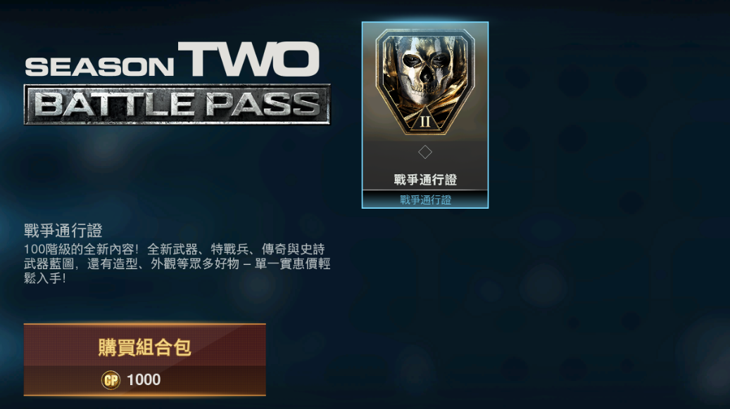Viewport: 730px width, 409px height.
Task: Click the 戰爭通行證 heading above description
Action: pyautogui.click(x=63, y=230)
